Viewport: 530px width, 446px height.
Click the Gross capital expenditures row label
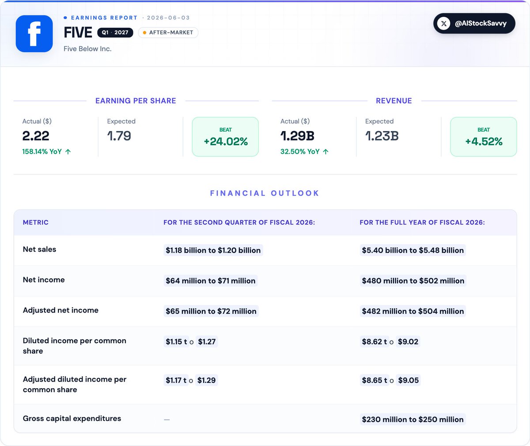[72, 419]
